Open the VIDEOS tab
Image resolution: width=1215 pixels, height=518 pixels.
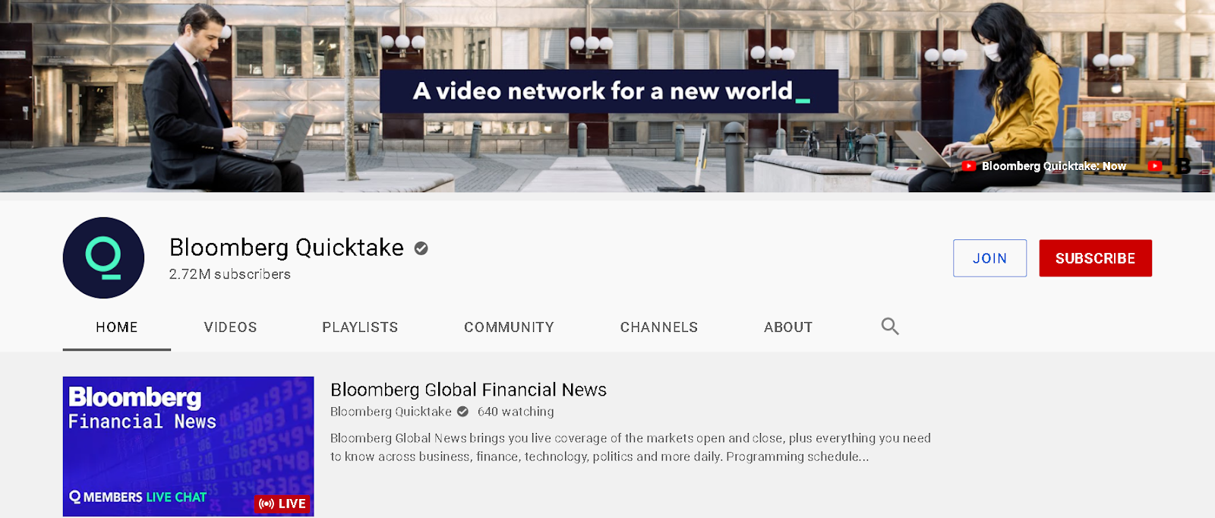pyautogui.click(x=230, y=327)
